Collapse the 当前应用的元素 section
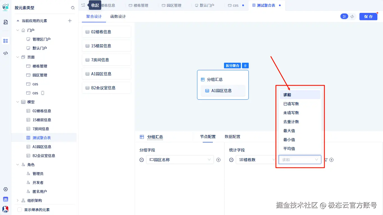This screenshot has height=215, width=383. (18, 21)
